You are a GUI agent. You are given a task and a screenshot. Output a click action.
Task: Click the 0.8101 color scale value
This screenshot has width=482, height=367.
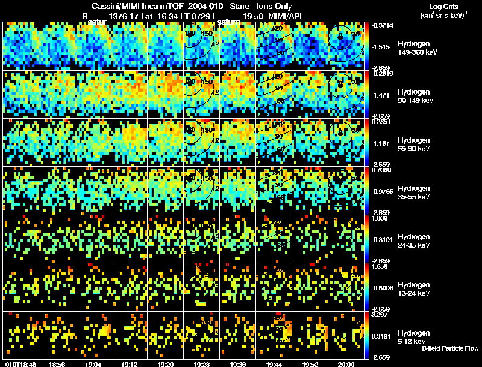click(383, 240)
